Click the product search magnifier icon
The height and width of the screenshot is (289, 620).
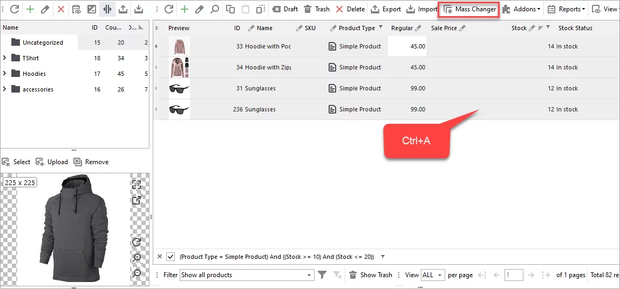click(x=215, y=9)
